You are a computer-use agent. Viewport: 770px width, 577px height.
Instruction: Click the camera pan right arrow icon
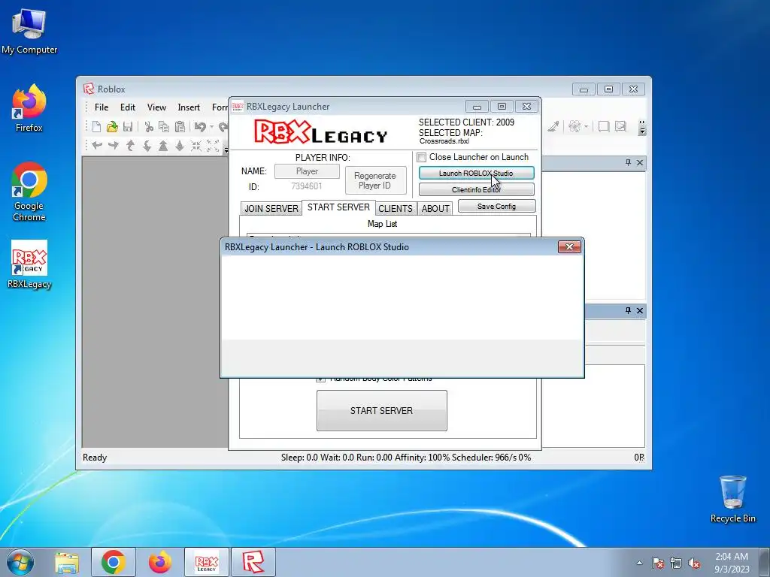point(114,145)
